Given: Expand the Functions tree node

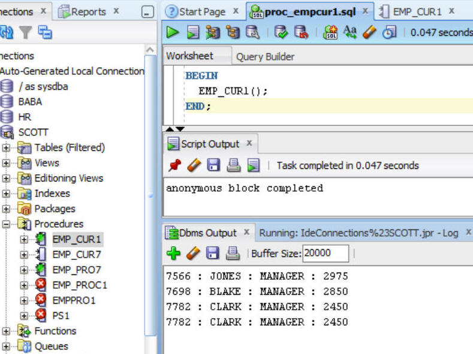Looking at the screenshot, I should click(x=6, y=331).
